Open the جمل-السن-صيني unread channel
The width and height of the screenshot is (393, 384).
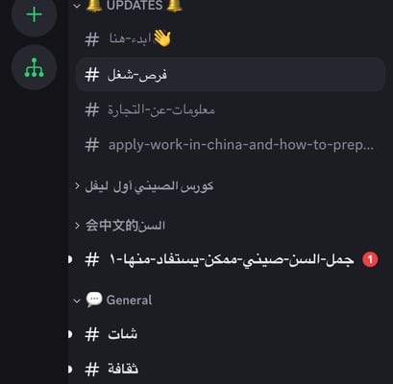click(231, 259)
